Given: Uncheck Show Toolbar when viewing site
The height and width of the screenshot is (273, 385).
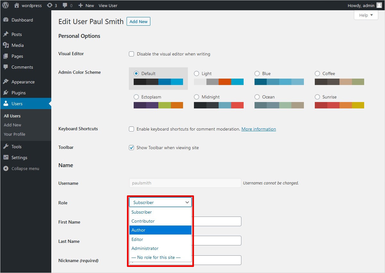Looking at the screenshot, I should (x=131, y=148).
